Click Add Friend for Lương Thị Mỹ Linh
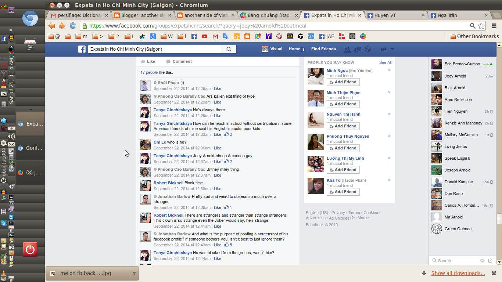Screen dimensions: 502x282 click(x=343, y=170)
